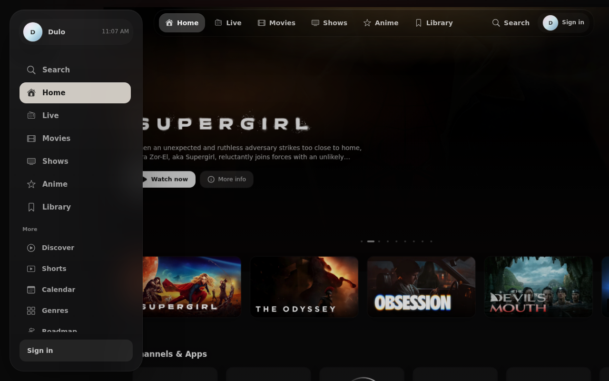This screenshot has height=381, width=609.
Task: Click the Sign in link in the top bar
Action: click(x=573, y=22)
